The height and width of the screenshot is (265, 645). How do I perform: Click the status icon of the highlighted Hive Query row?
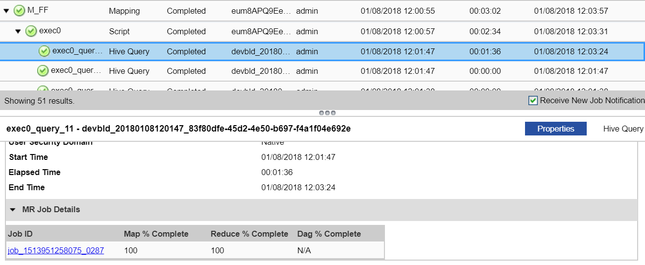(44, 51)
